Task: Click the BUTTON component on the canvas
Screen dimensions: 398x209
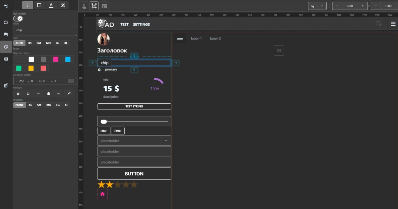Action: (134, 173)
